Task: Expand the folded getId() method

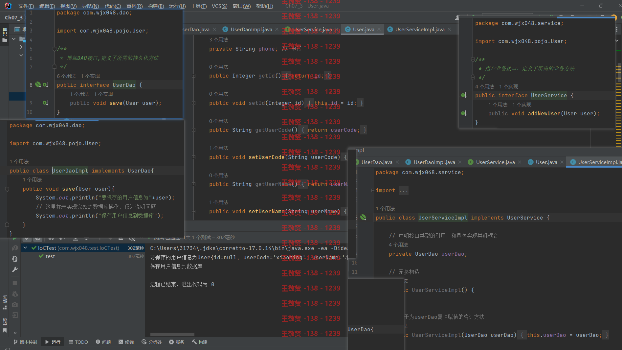Action: [194, 76]
